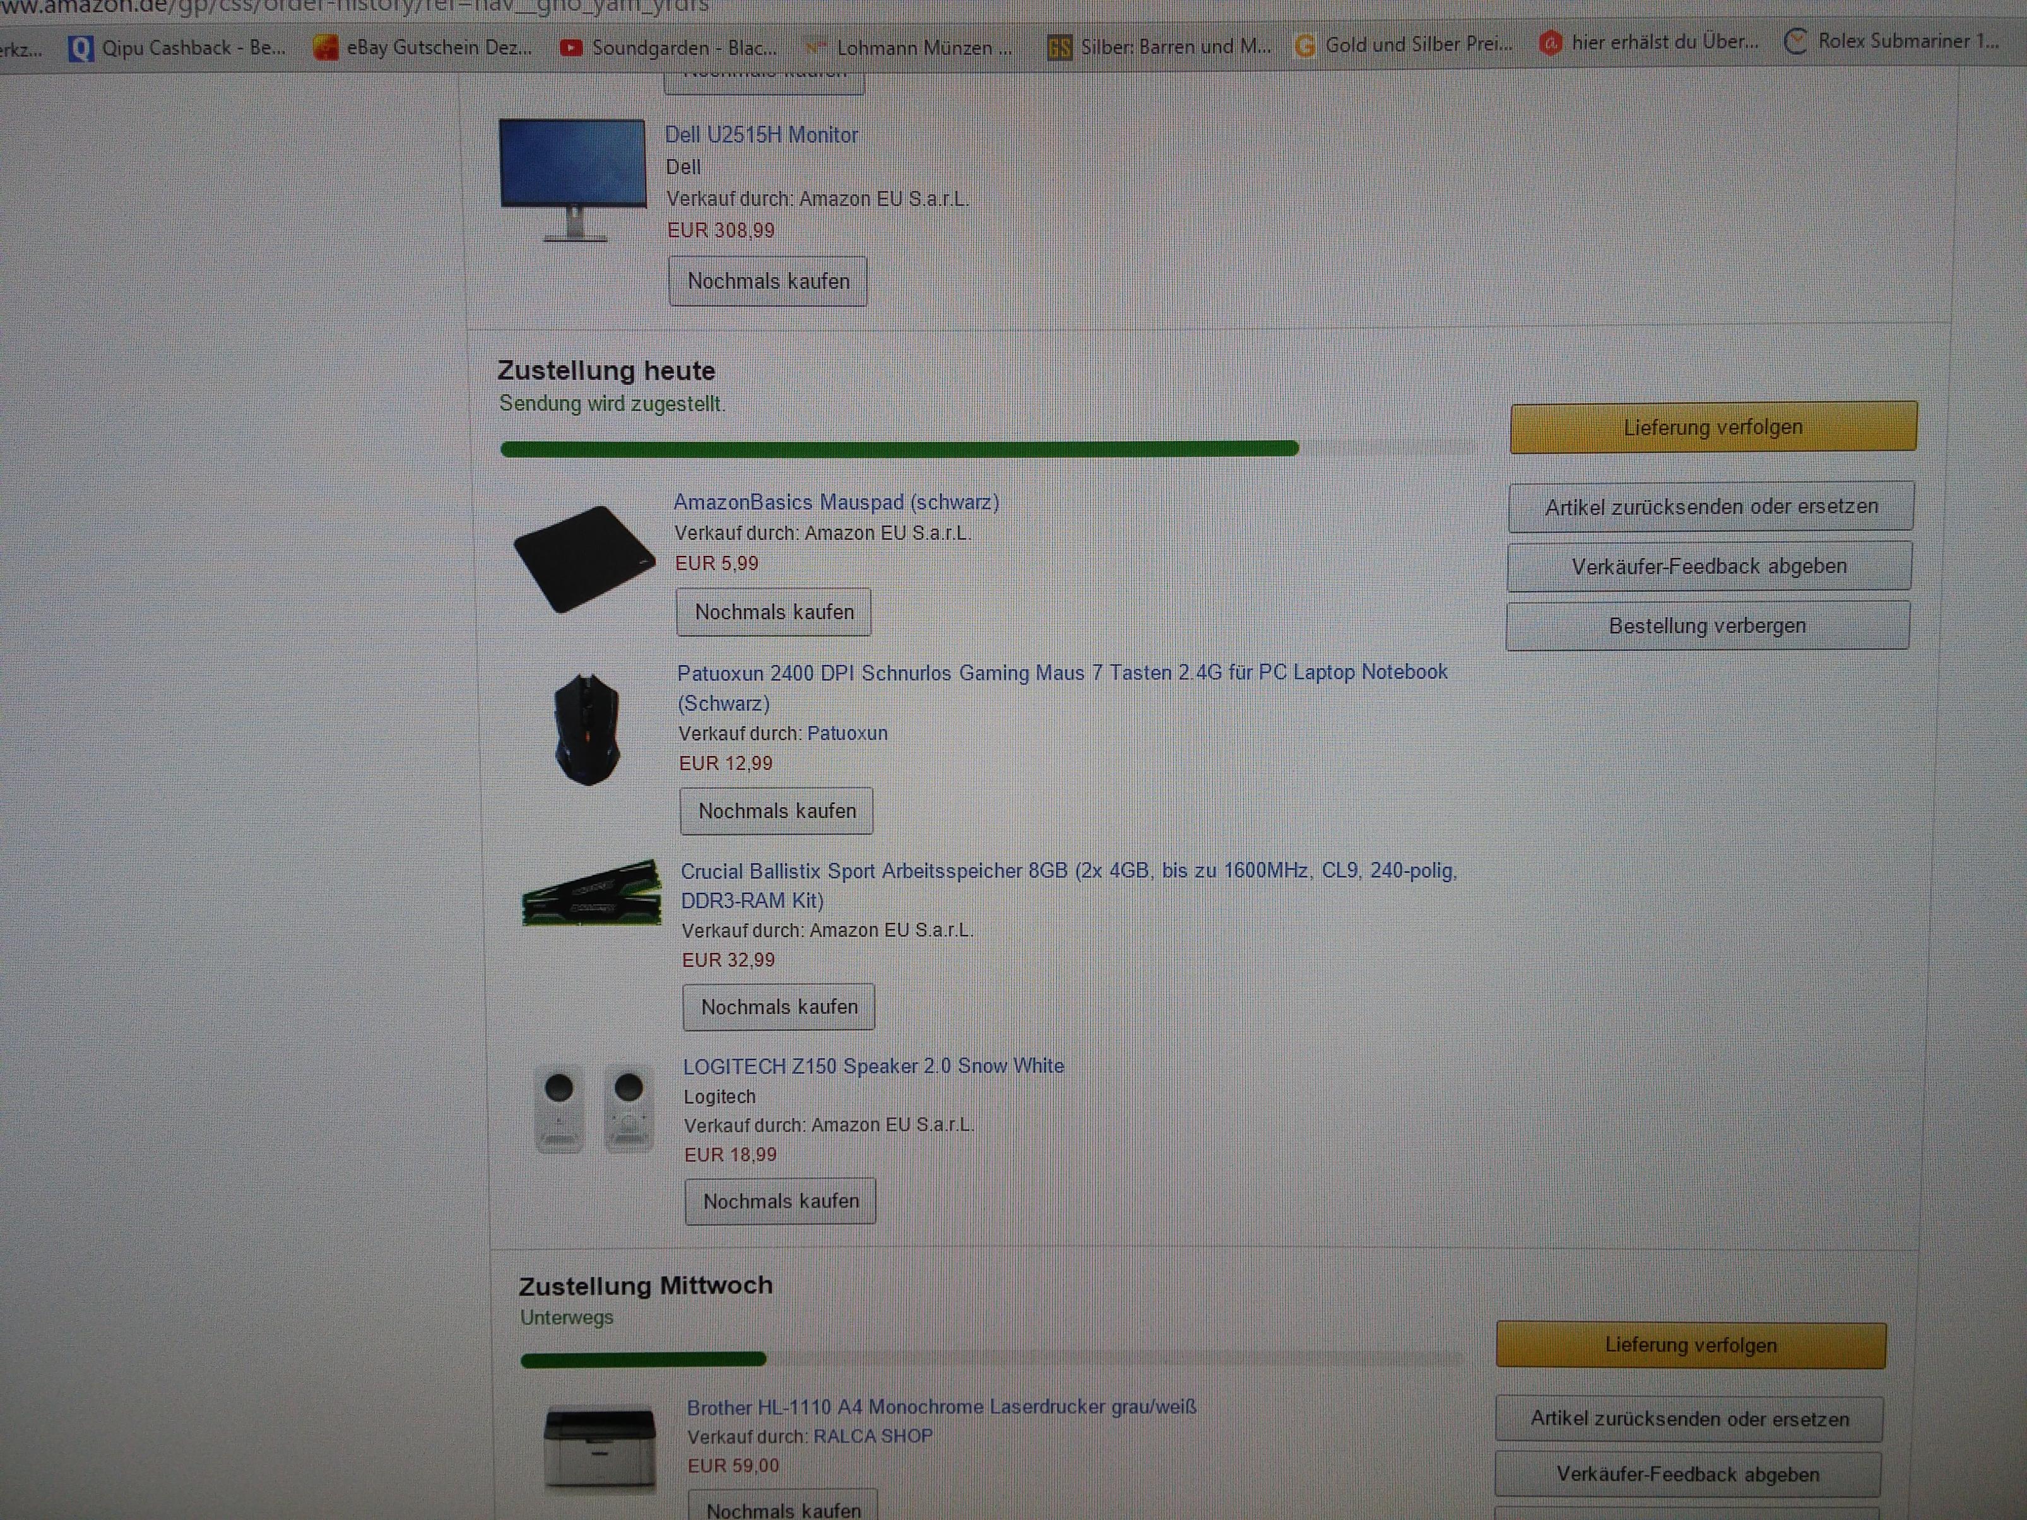Open 'hier erhältst du Über' bookmark
This screenshot has width=2027, height=1520.
[x=1648, y=42]
